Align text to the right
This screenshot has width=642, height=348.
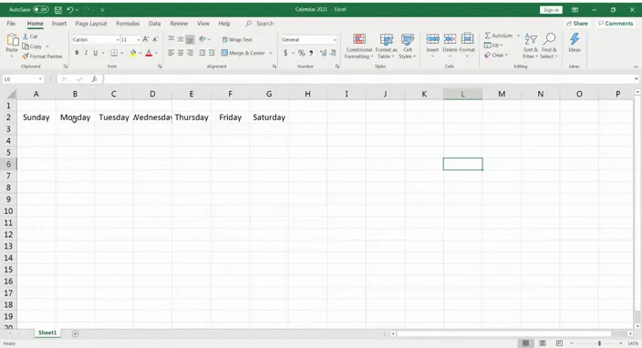coord(190,53)
